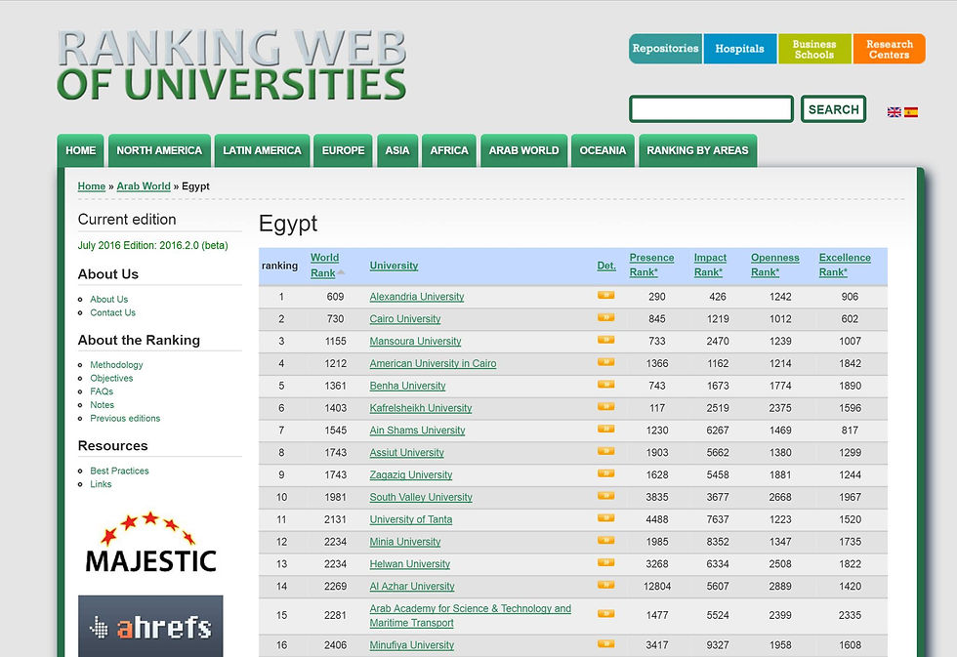Open details icon for Alexandria University
This screenshot has width=957, height=657.
tap(605, 295)
